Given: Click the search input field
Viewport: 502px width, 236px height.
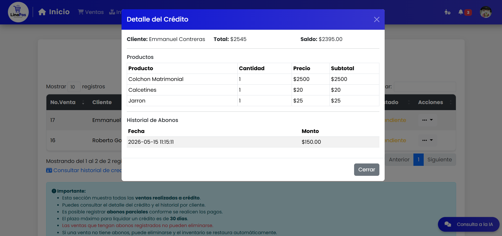Looking at the screenshot, I should [425, 87].
